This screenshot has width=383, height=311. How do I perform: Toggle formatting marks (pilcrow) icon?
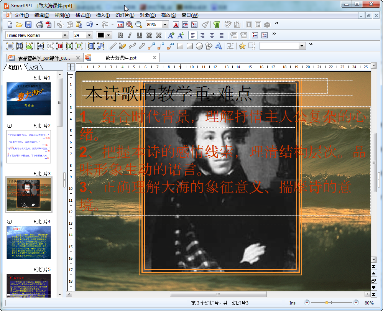[217, 25]
